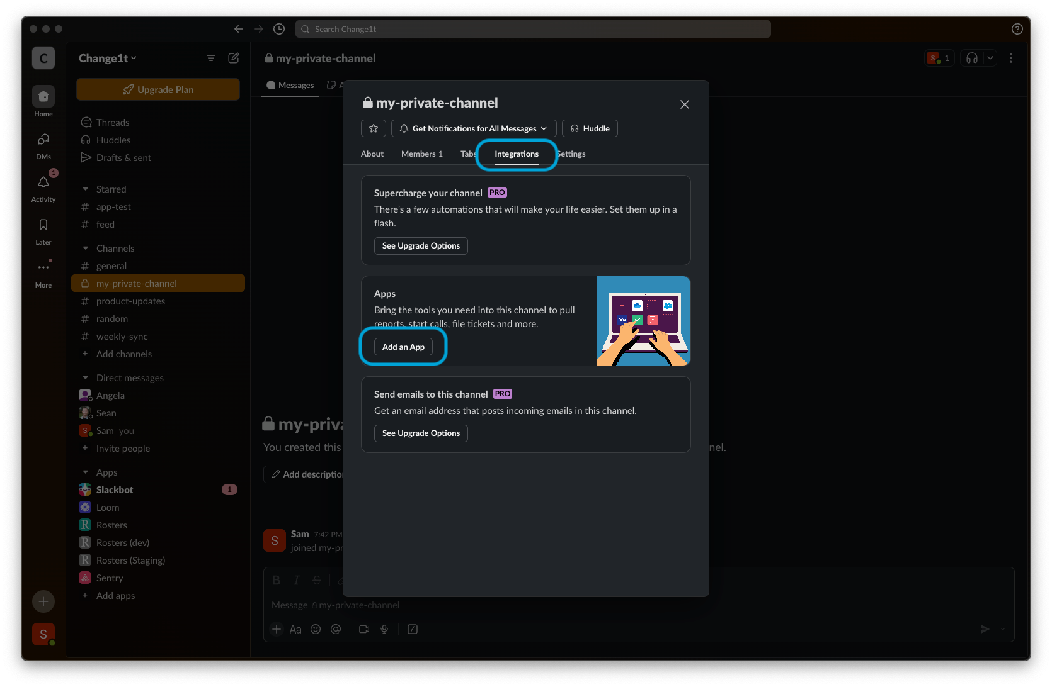The height and width of the screenshot is (687, 1052).
Task: Close the my-private-channel dialog
Action: pos(685,104)
